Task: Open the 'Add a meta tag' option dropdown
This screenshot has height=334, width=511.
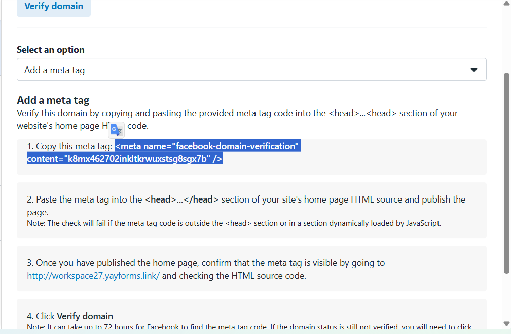Action: pyautogui.click(x=251, y=70)
